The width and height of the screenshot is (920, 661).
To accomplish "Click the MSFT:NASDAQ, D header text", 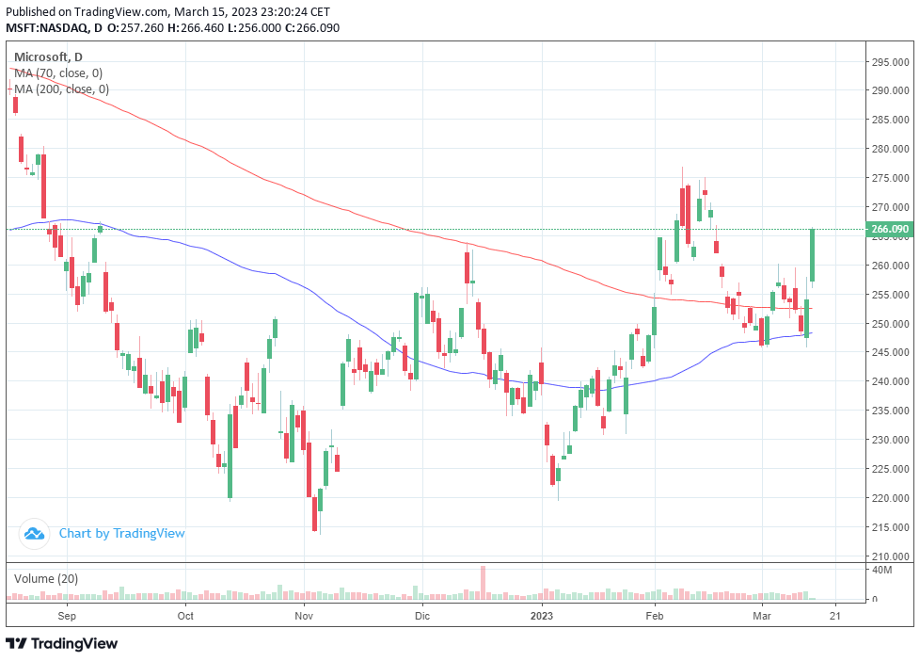I will click(54, 27).
